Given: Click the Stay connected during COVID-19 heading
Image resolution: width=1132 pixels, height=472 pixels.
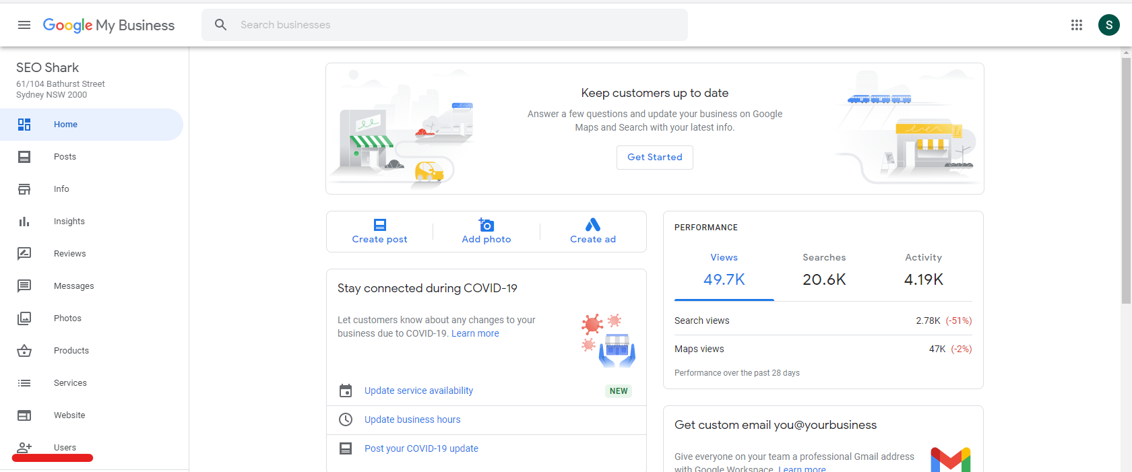Looking at the screenshot, I should click(427, 288).
